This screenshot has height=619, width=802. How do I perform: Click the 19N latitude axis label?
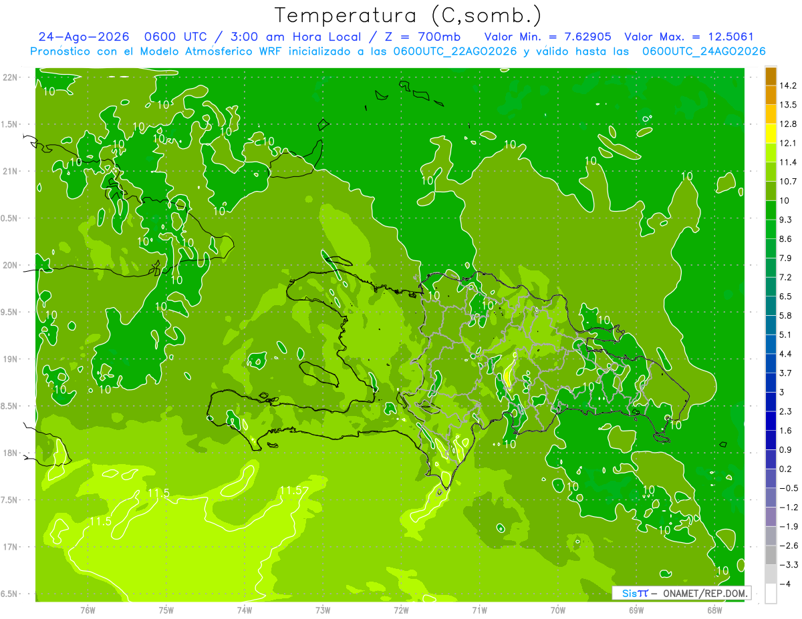[11, 359]
